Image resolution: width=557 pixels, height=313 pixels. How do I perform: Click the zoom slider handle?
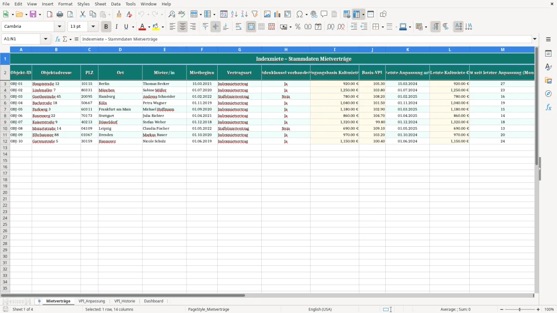pyautogui.click(x=520, y=309)
